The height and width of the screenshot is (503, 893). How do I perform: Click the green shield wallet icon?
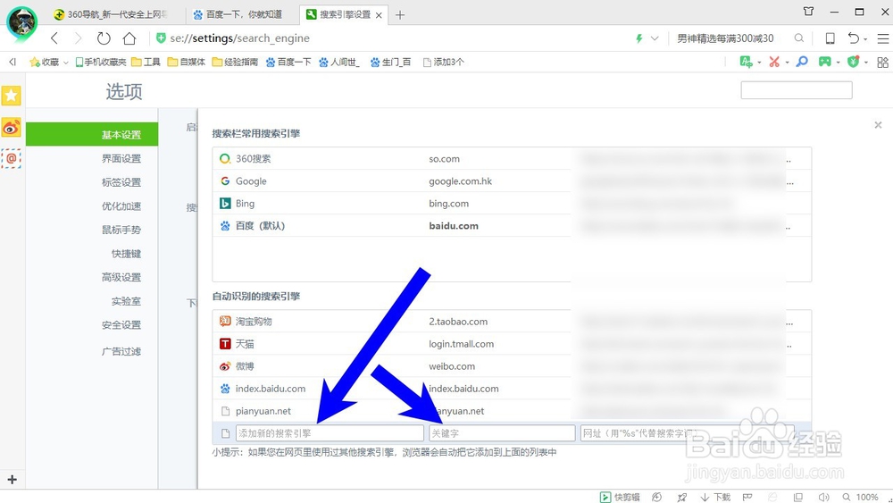point(853,62)
